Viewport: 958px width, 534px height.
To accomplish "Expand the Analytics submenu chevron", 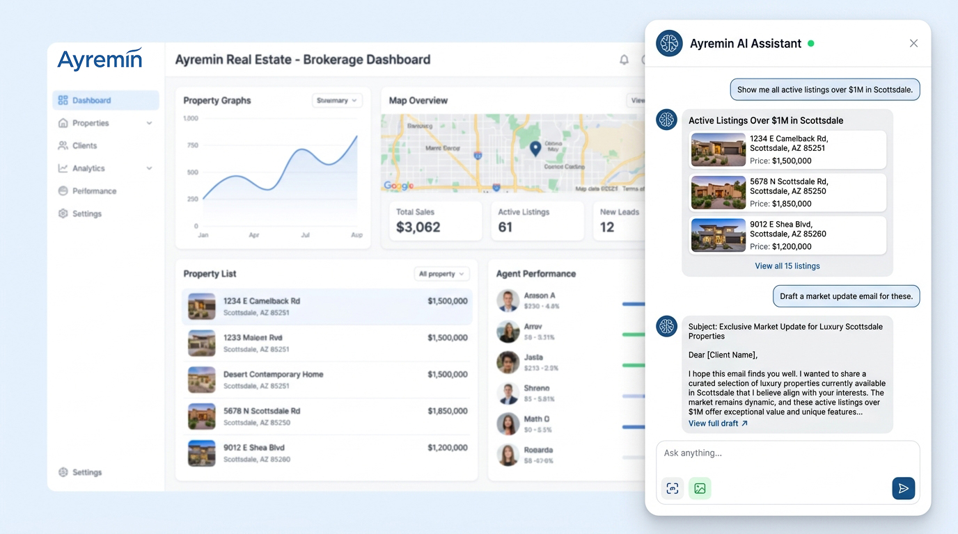I will (149, 168).
